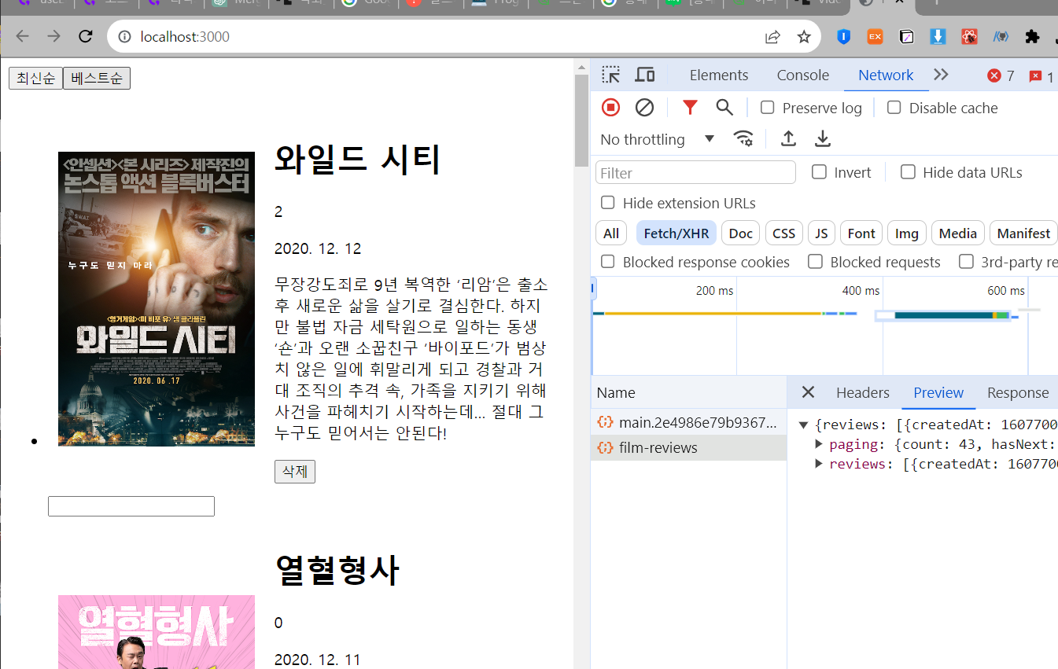
Task: Open the blue shield password manager extension
Action: (843, 36)
